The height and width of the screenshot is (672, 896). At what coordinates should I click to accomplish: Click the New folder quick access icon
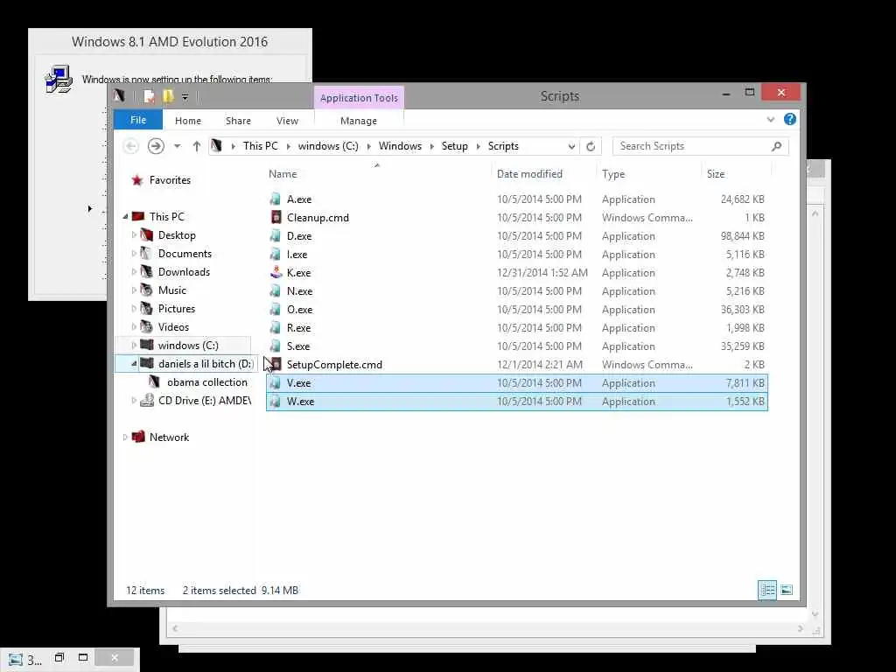[168, 96]
